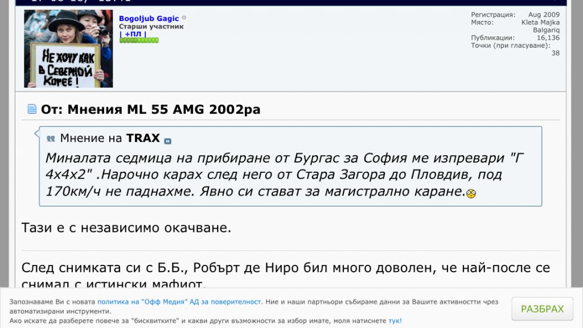Click the reply text 'Тази е с независимо окачване.'
Screen dimensions: 583x328
[x=126, y=227]
